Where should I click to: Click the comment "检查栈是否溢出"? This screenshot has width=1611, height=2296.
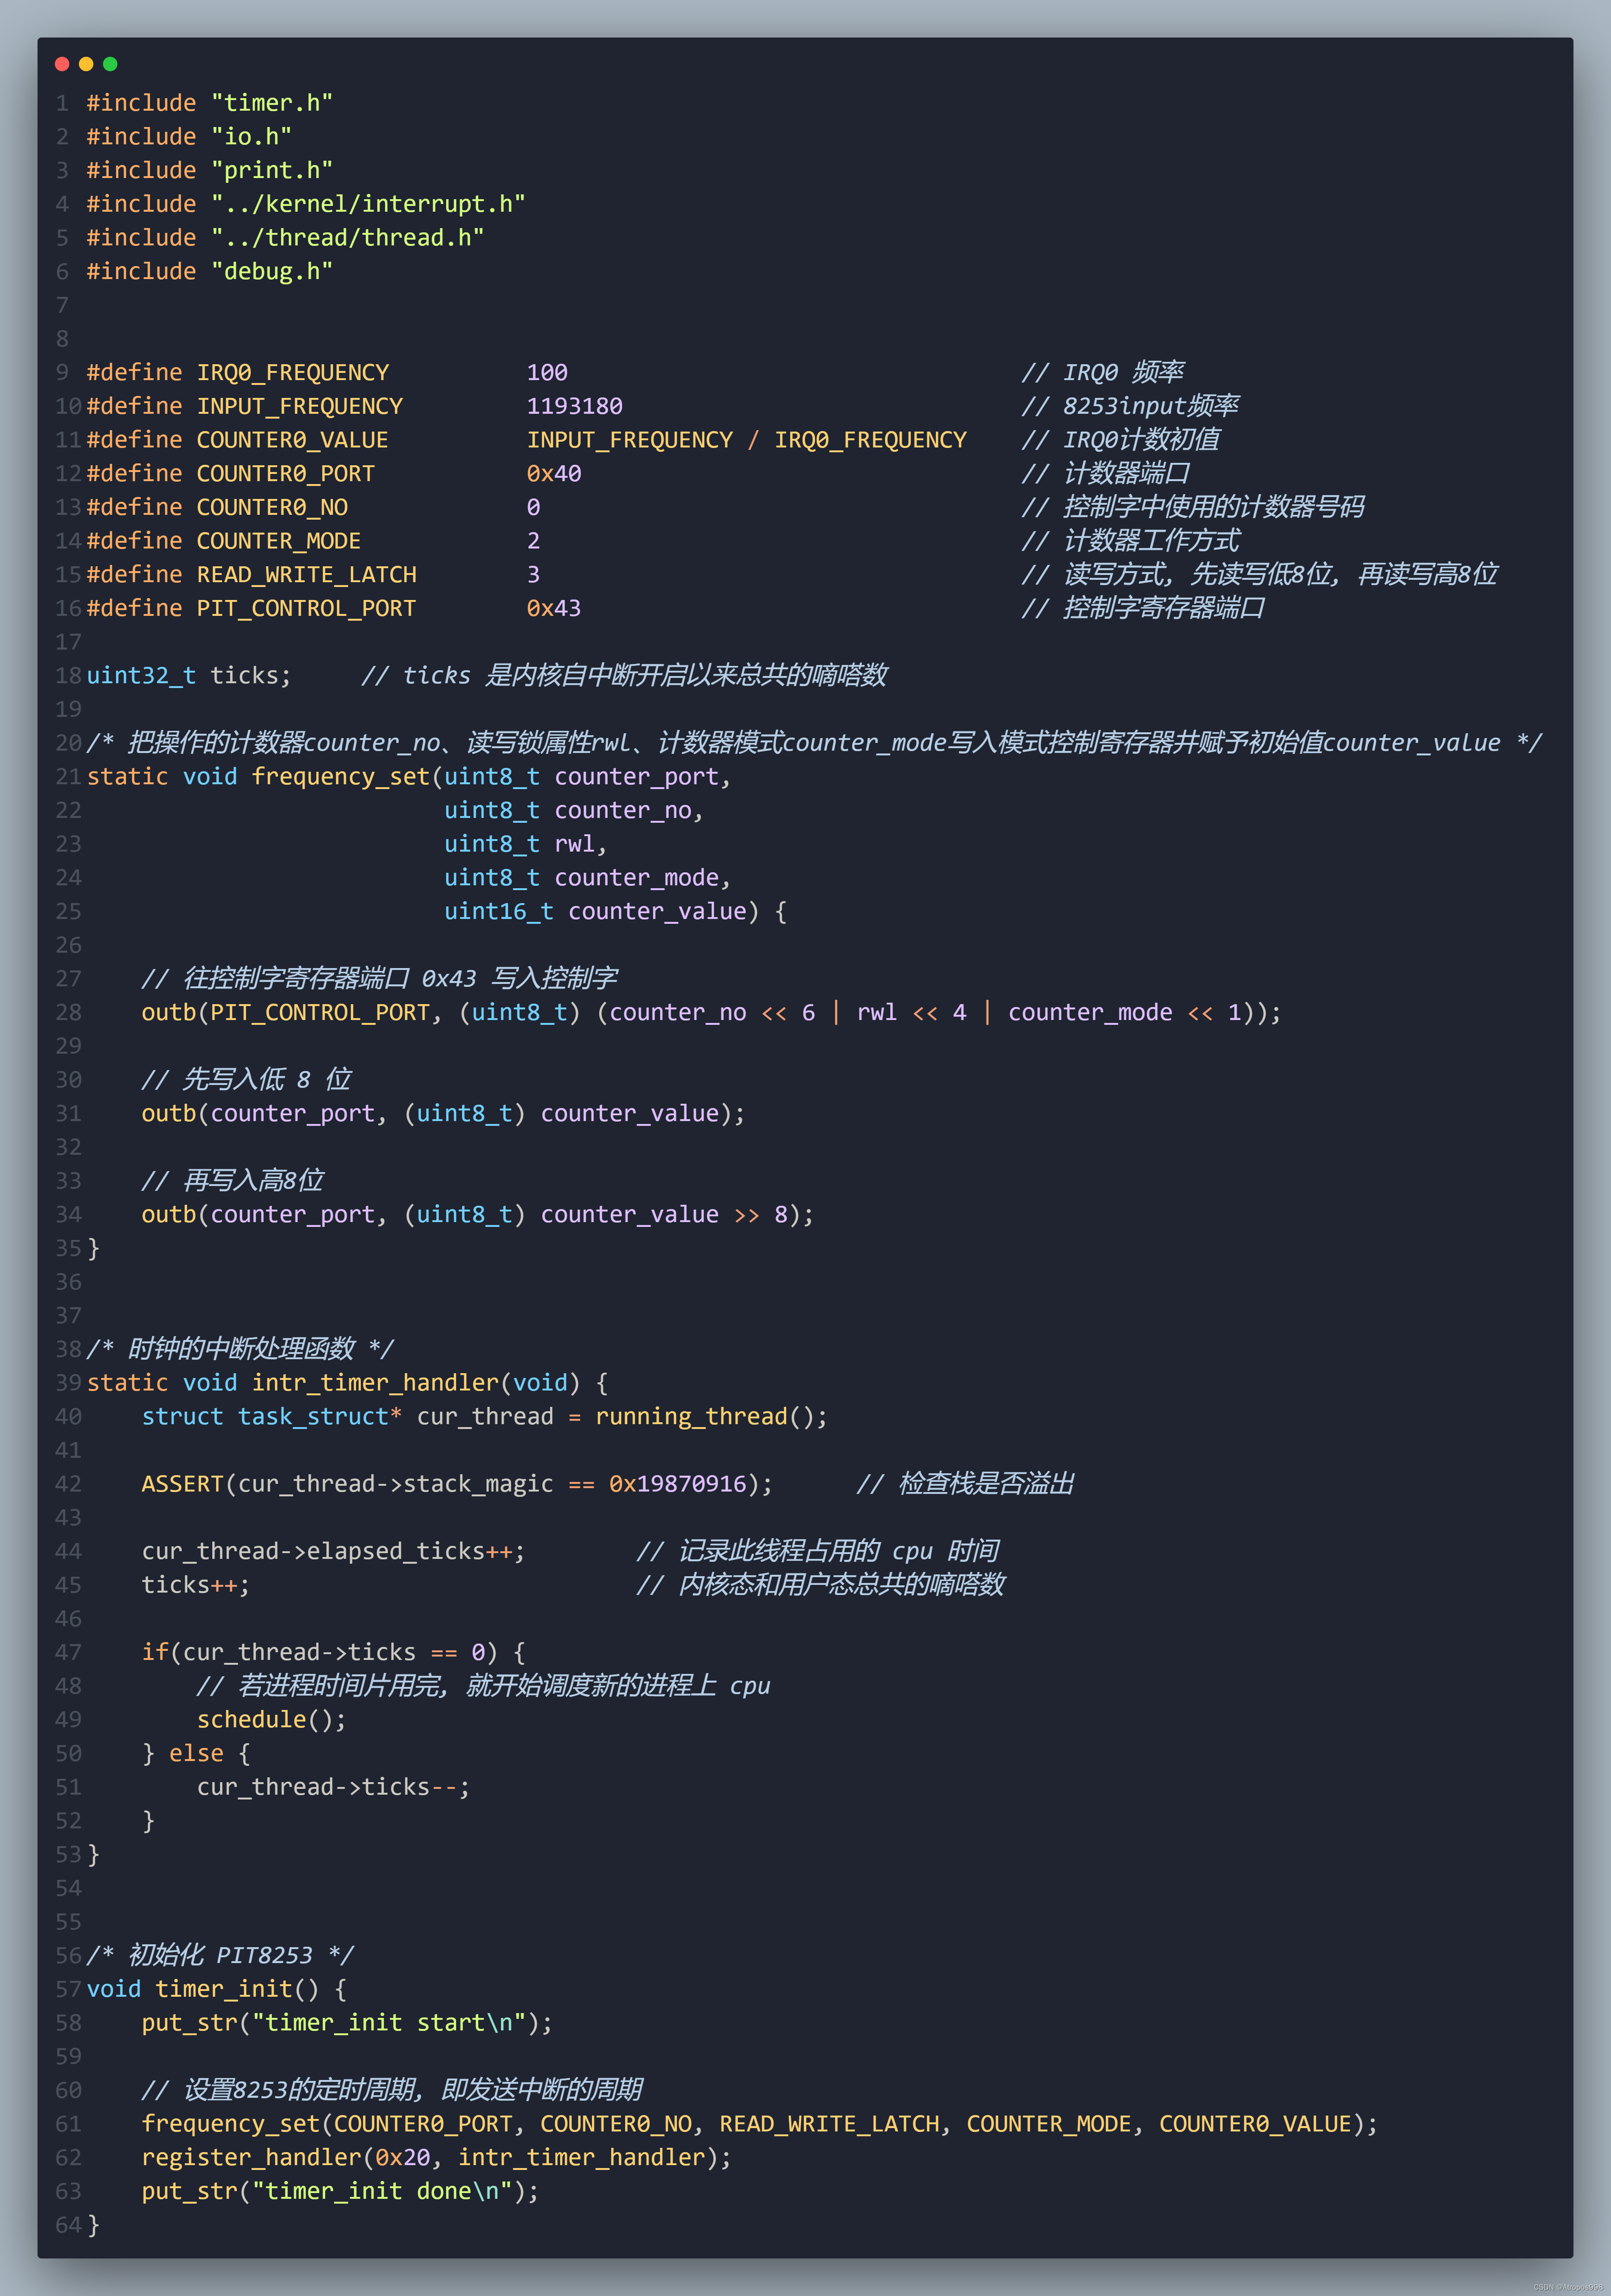[x=987, y=1484]
